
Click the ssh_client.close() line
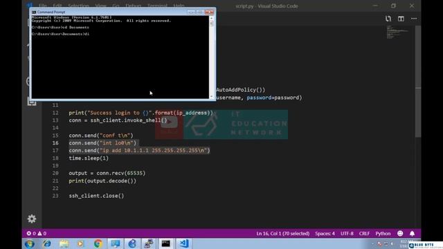coord(96,196)
